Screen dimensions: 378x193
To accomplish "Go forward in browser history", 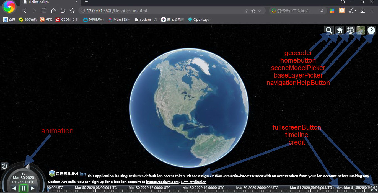I will (x=34, y=11).
